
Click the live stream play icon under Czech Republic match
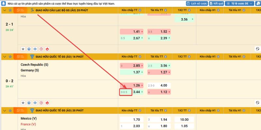(41, 103)
